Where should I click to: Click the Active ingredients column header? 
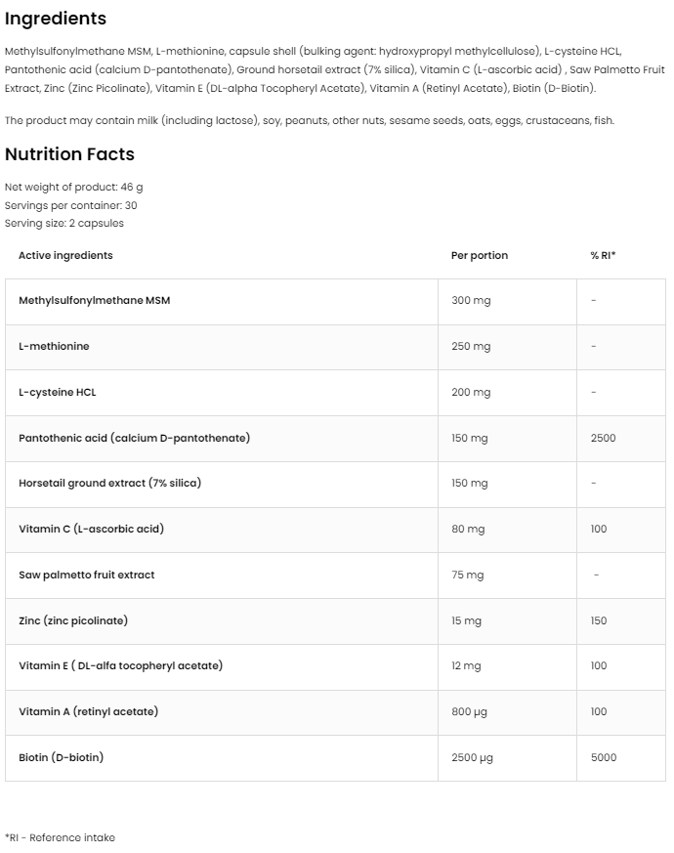click(x=65, y=255)
